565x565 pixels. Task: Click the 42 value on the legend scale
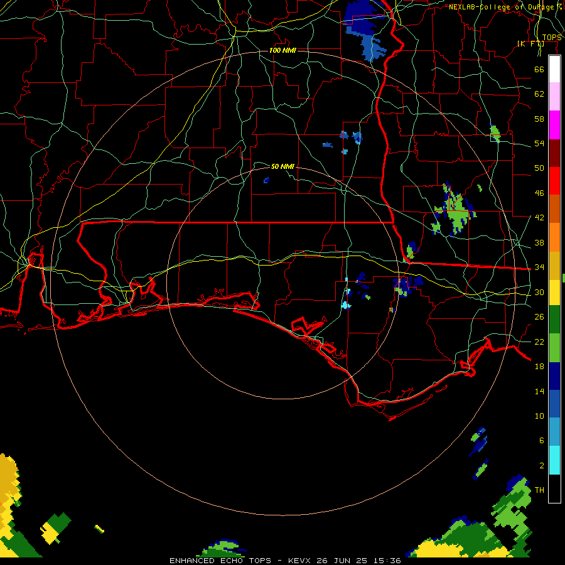pos(539,218)
